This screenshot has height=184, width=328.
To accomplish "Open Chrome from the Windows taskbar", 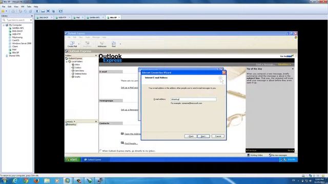I will pyautogui.click(x=26, y=180).
